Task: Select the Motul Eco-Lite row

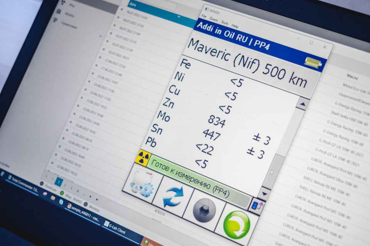Action: (356, 88)
